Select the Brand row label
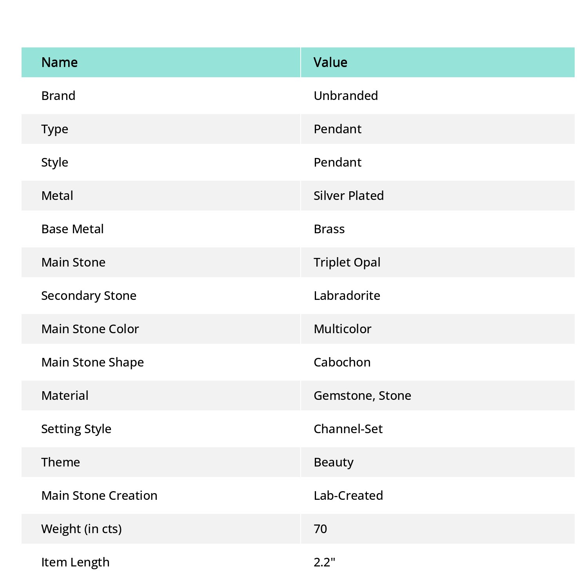Viewport: 588px width, 588px height. (x=58, y=96)
